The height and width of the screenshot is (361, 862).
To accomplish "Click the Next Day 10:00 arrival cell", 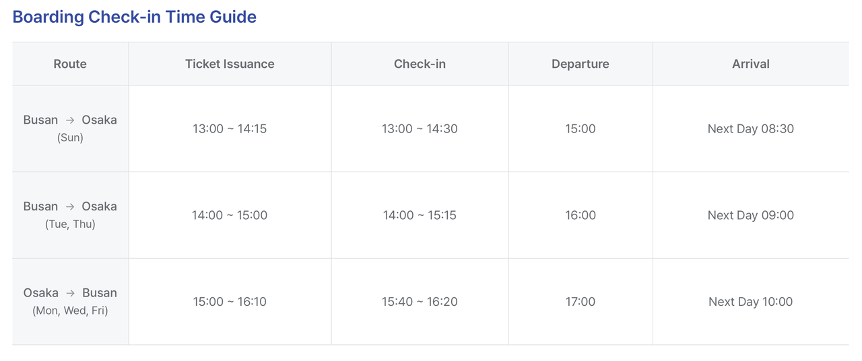I will [751, 302].
